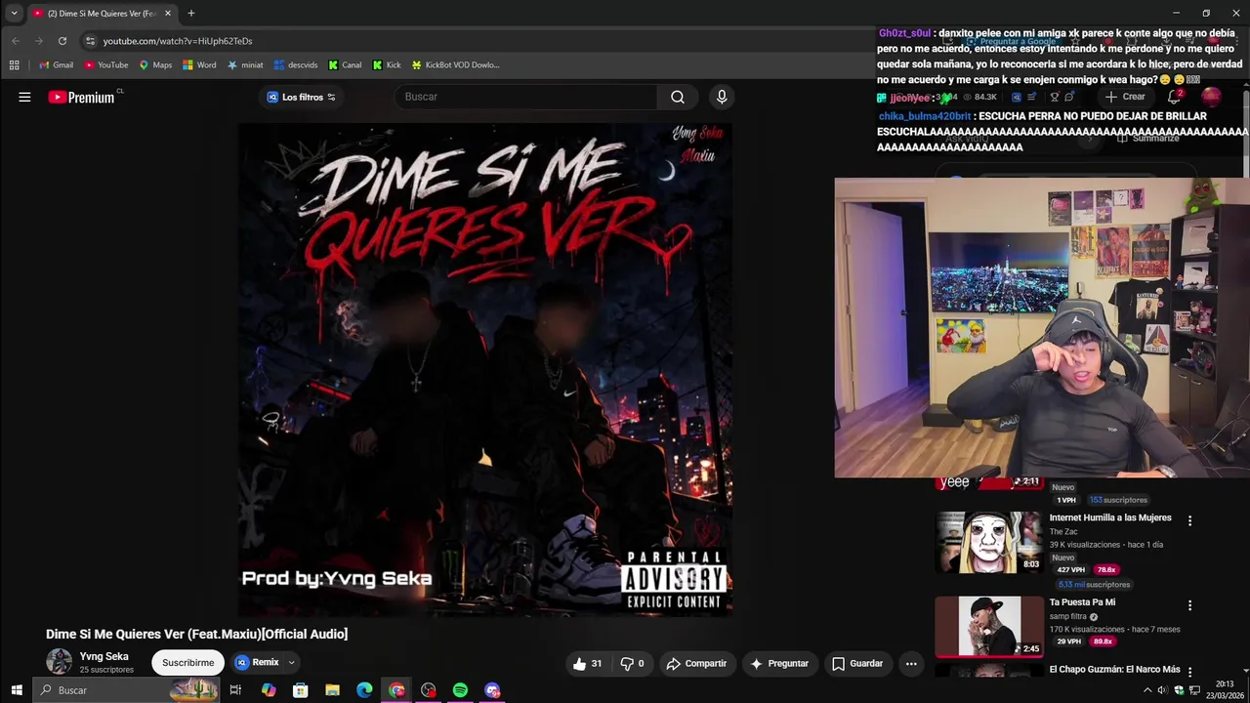Open The Zac channel link
Image resolution: width=1250 pixels, height=703 pixels.
tap(1063, 532)
